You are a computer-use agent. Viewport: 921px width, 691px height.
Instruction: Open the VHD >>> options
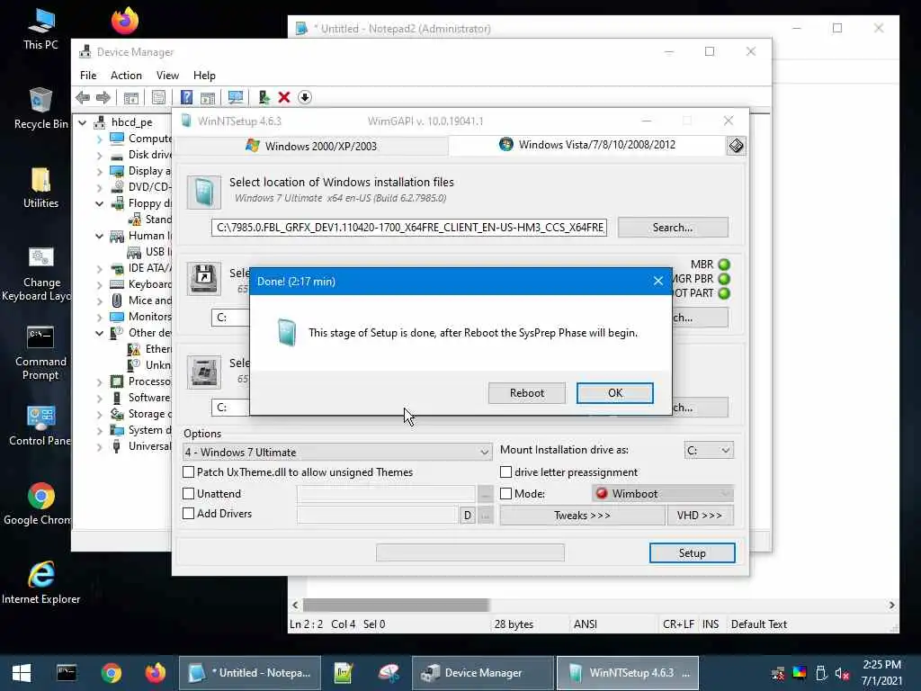[700, 516]
